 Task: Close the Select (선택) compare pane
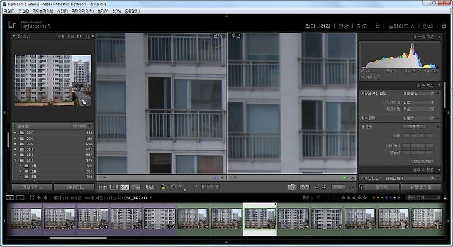pos(222,178)
